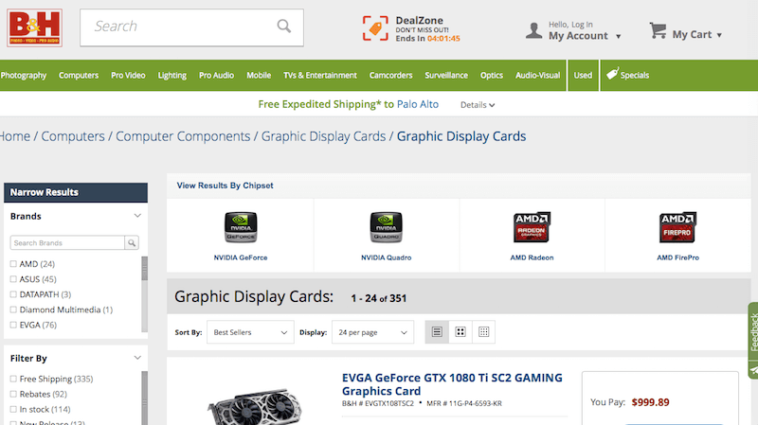The image size is (758, 425).
Task: Click the Computers breadcrumb link
Action: 73,136
